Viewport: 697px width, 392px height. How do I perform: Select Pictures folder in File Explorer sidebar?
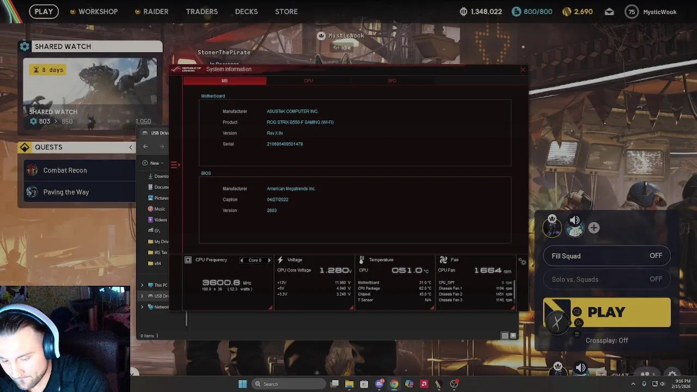158,198
